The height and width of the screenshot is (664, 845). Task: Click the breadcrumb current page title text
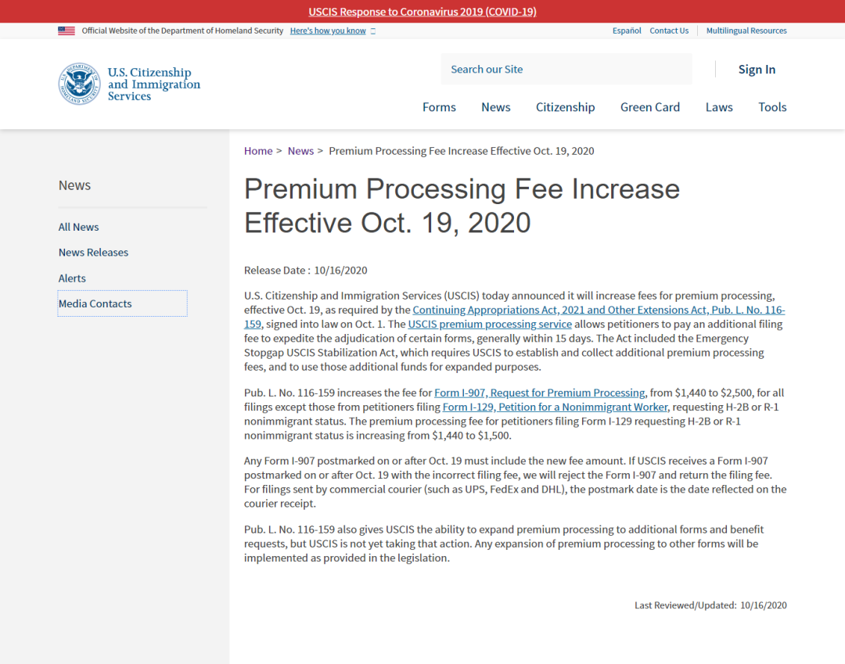462,151
